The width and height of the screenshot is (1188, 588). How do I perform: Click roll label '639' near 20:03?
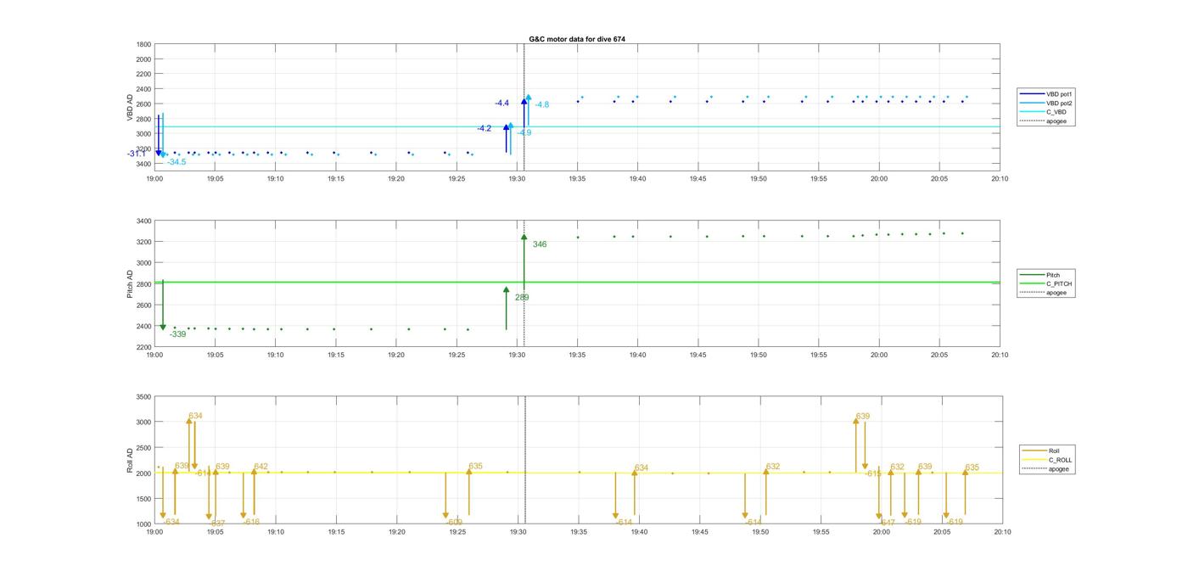(x=925, y=467)
